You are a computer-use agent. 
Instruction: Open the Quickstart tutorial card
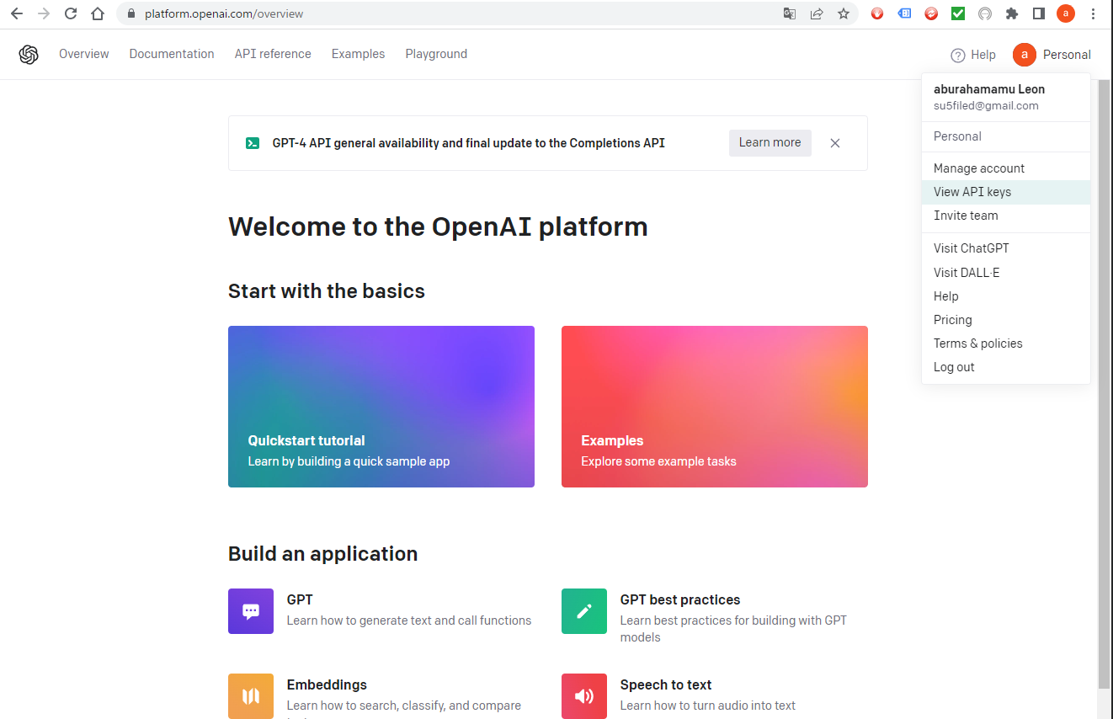pos(381,407)
